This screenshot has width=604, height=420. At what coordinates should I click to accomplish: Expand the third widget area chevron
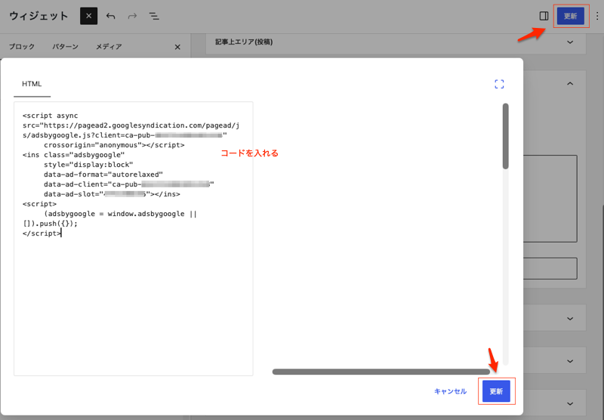point(570,319)
